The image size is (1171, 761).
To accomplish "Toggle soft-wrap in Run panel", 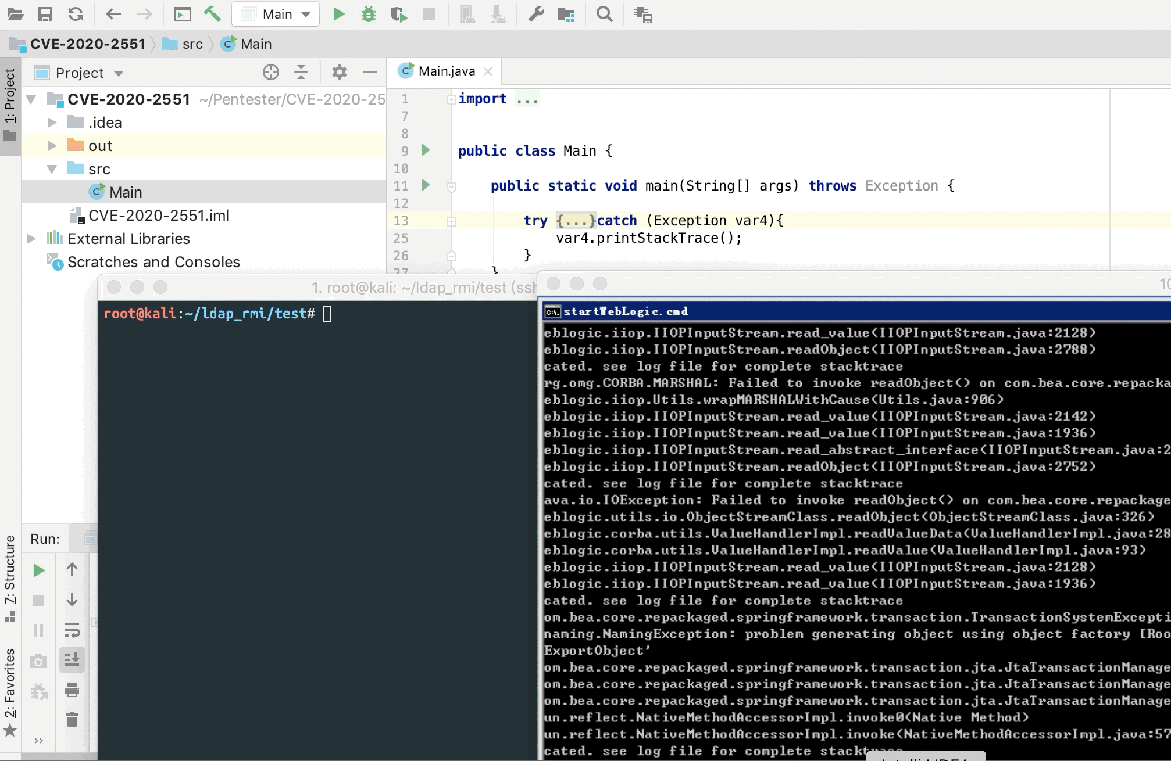I will (x=72, y=630).
